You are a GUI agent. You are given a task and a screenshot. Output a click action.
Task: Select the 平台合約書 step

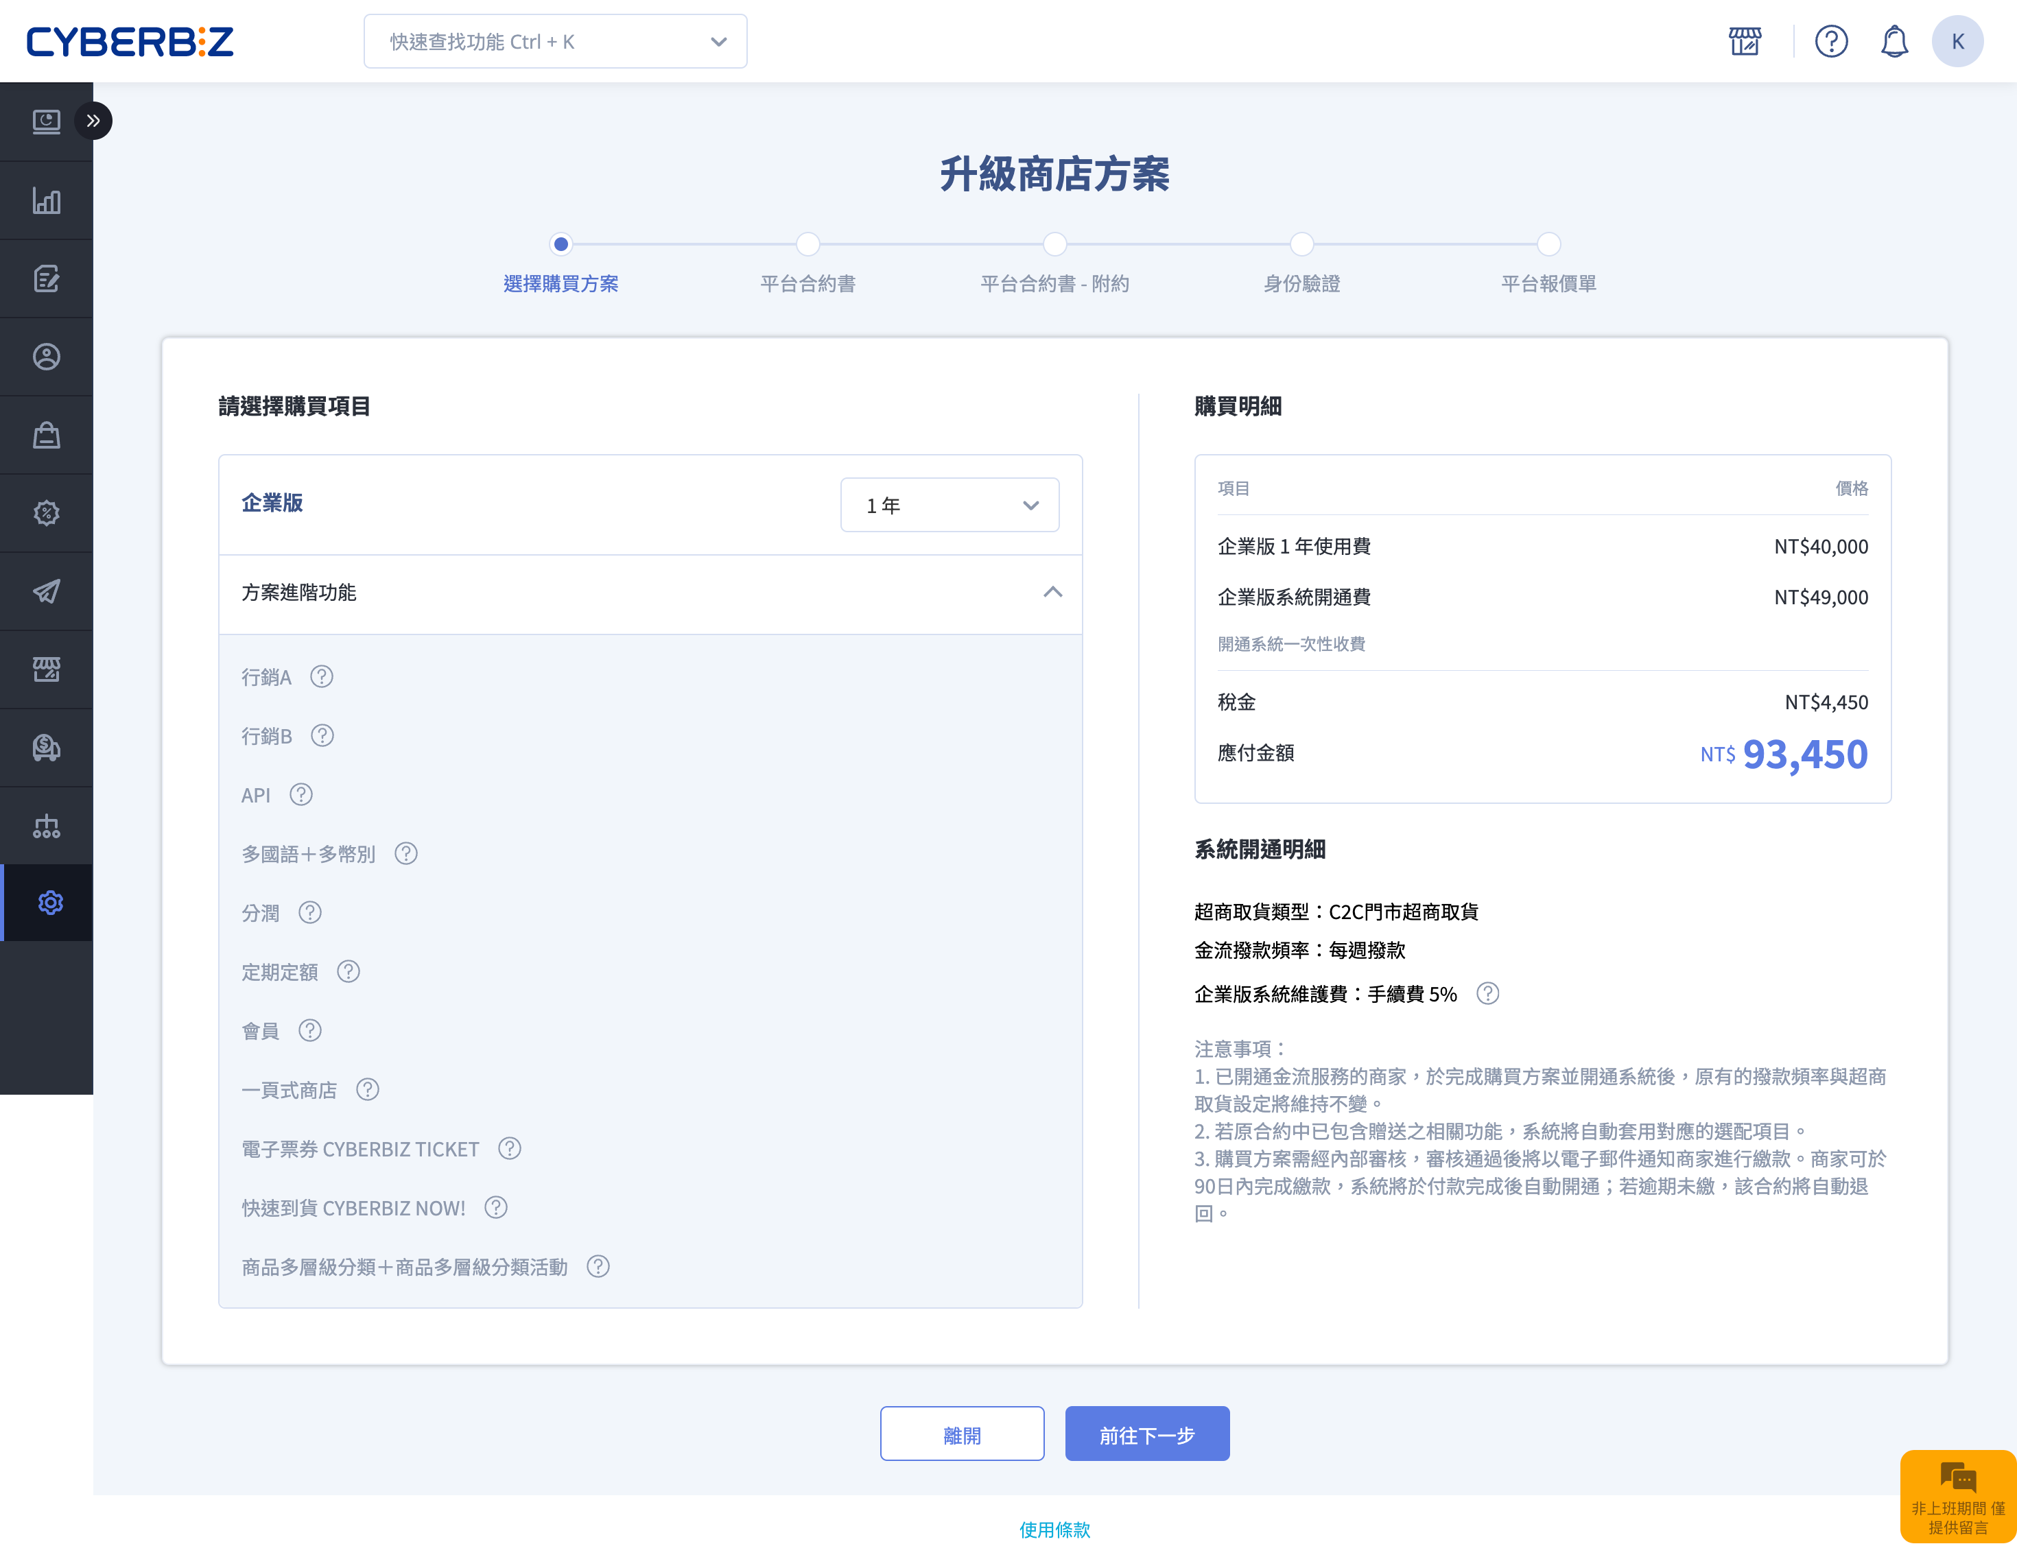click(808, 245)
